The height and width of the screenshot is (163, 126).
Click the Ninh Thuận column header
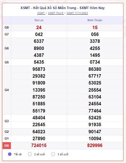(95, 20)
